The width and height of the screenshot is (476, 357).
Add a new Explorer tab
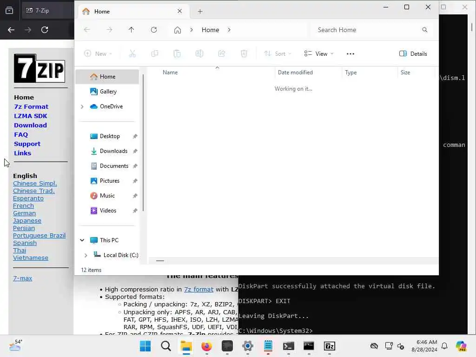[x=200, y=12]
